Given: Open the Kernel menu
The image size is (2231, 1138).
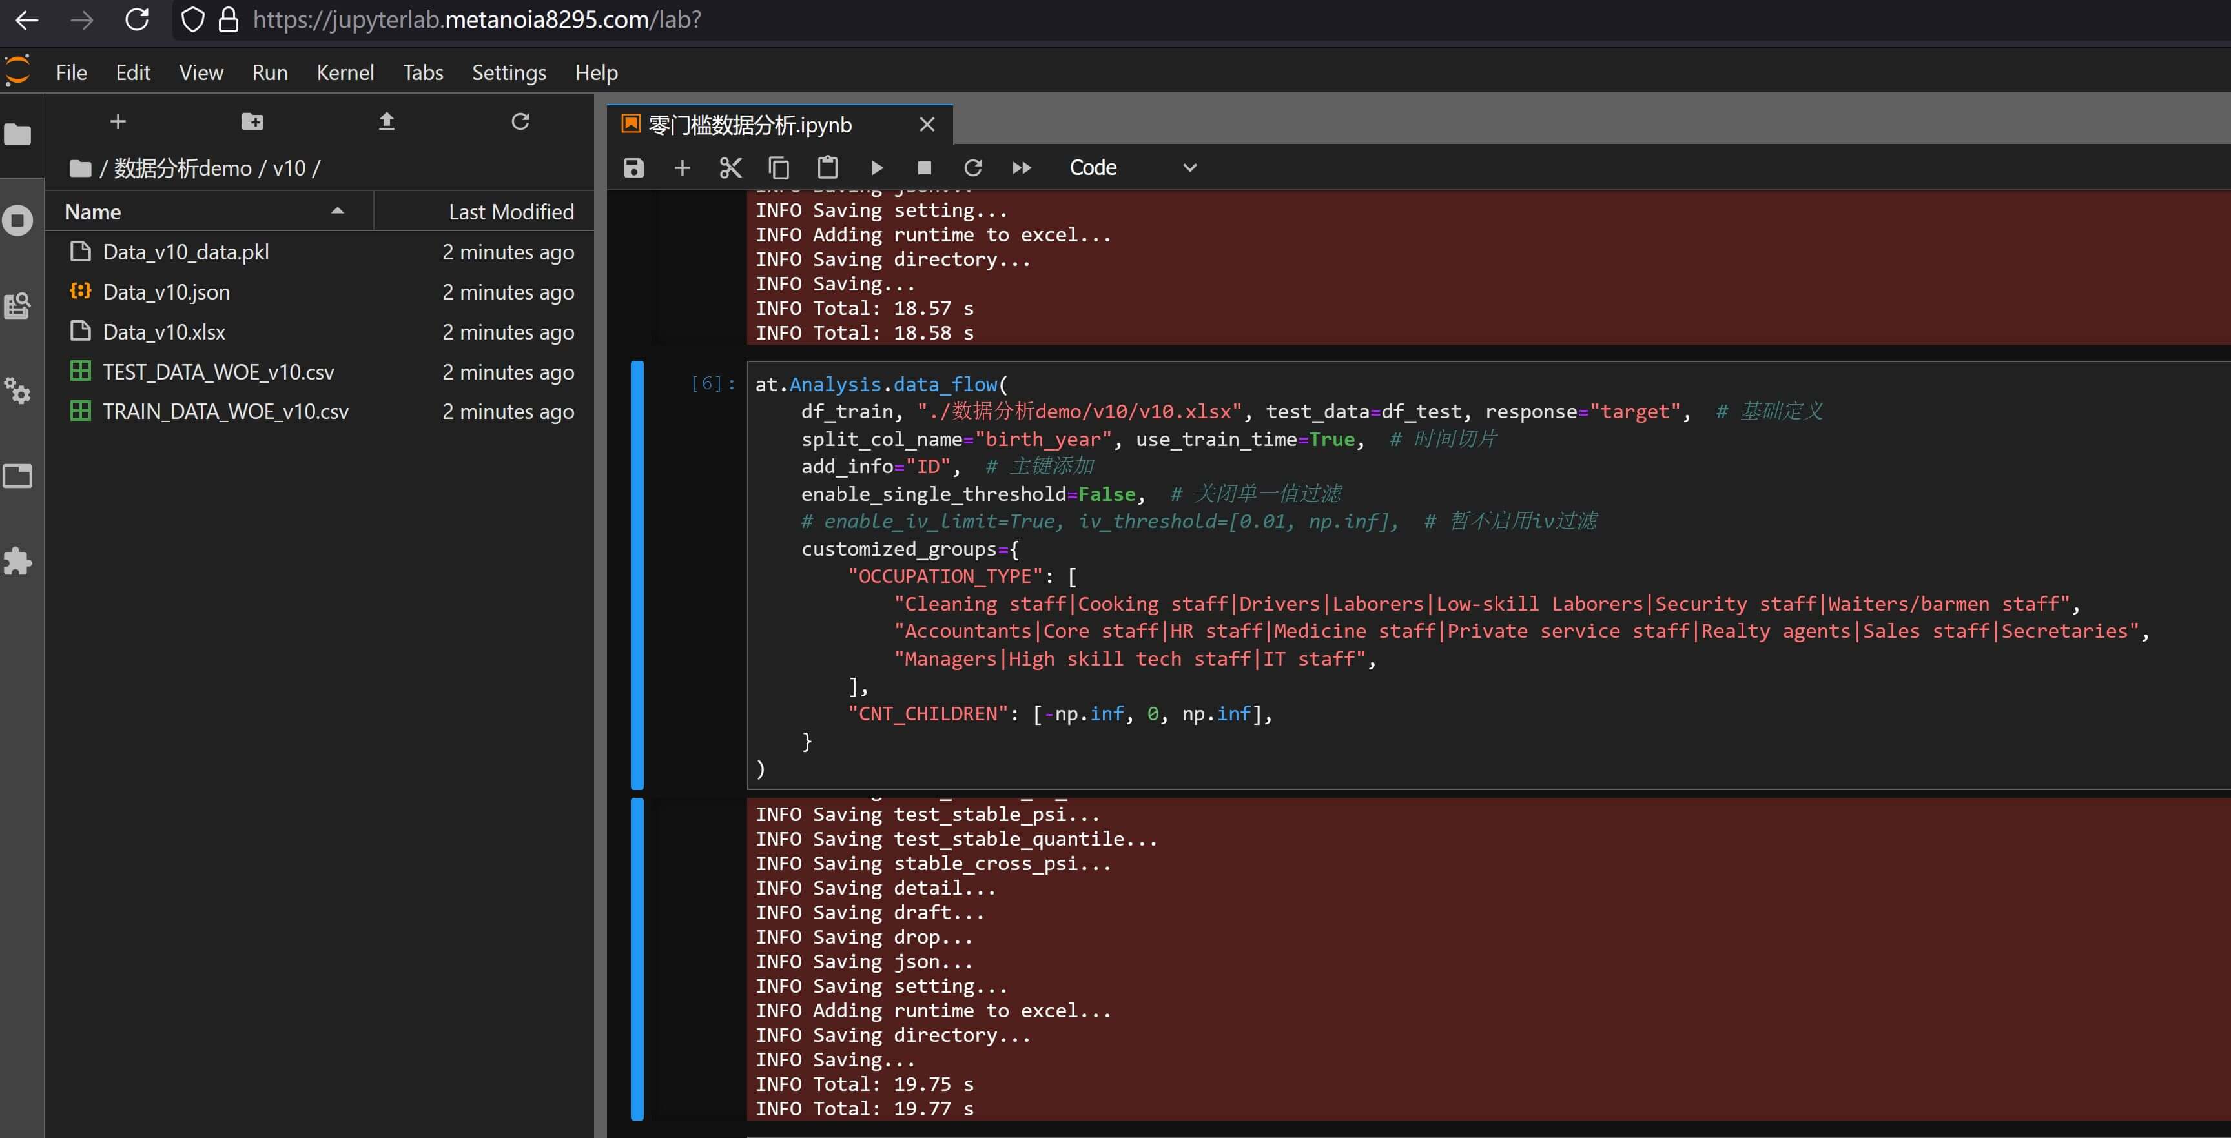Looking at the screenshot, I should (345, 73).
